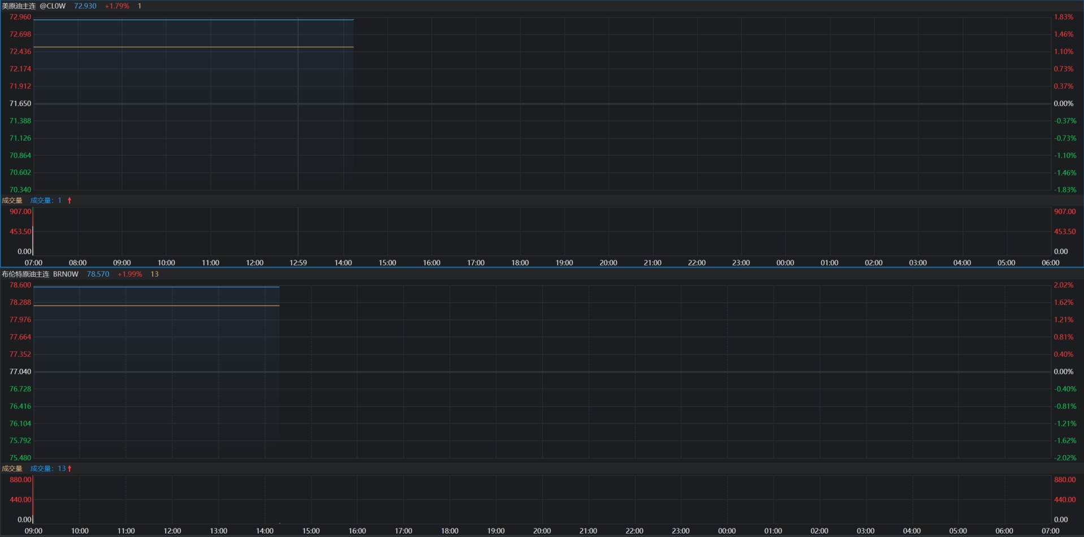The image size is (1084, 537).
Task: Click the 72.174 price axis label
Action: (20, 69)
